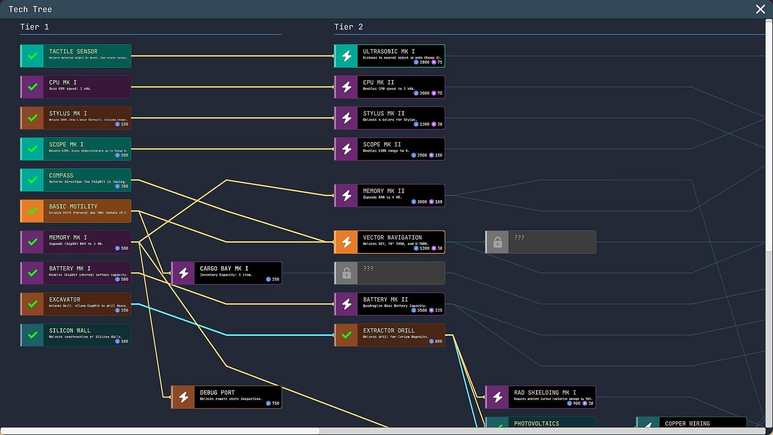Select the Tactile Sensor tech card
The image size is (773, 435).
[x=76, y=56]
